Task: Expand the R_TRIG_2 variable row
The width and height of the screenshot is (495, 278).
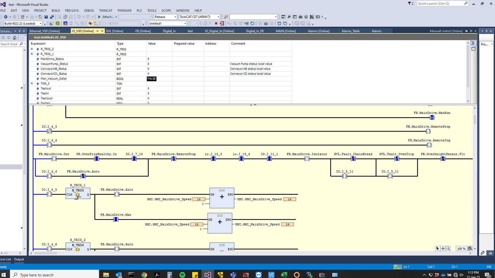Action: (32, 49)
